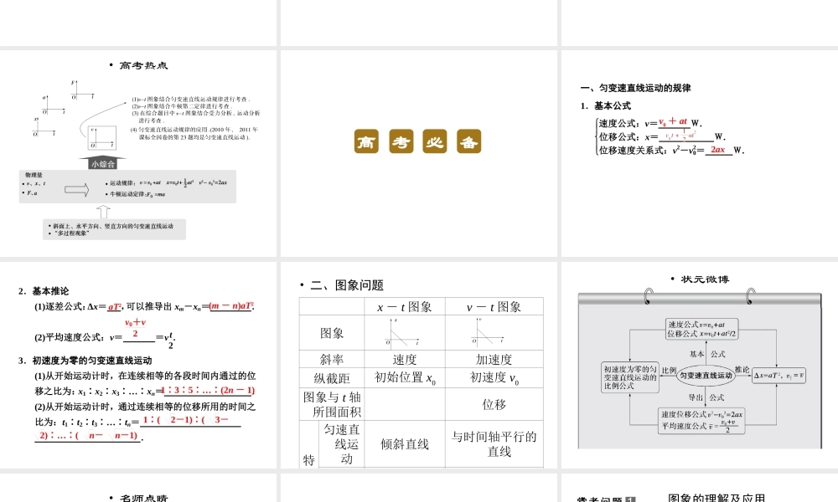
Task: Select the 高考必备 title slide thumbnail
Action: [x=418, y=154]
